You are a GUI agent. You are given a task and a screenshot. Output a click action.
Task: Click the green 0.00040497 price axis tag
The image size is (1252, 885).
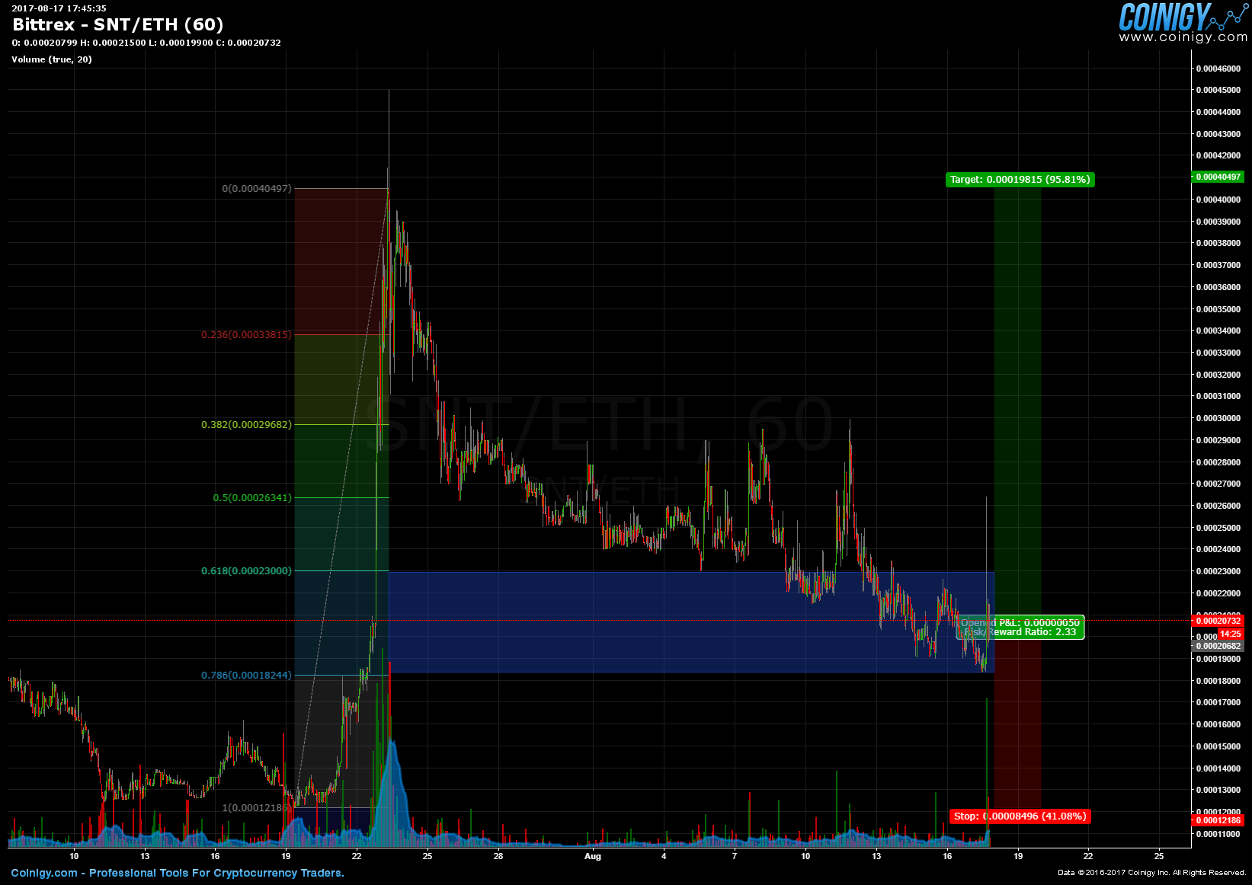pyautogui.click(x=1218, y=177)
